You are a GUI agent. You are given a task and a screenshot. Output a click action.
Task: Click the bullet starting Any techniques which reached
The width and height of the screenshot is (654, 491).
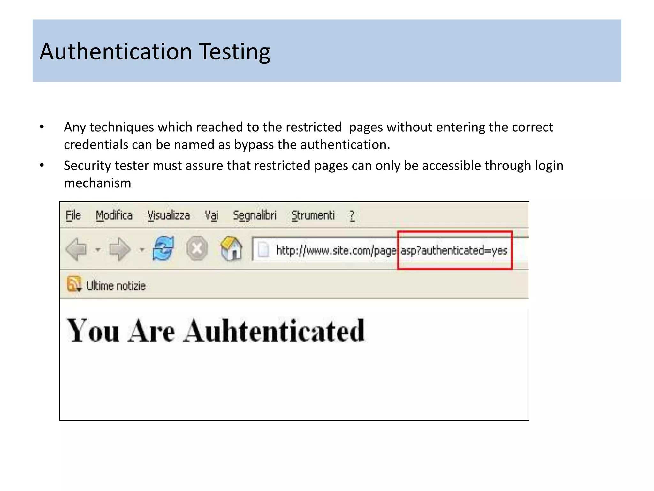pos(308,136)
